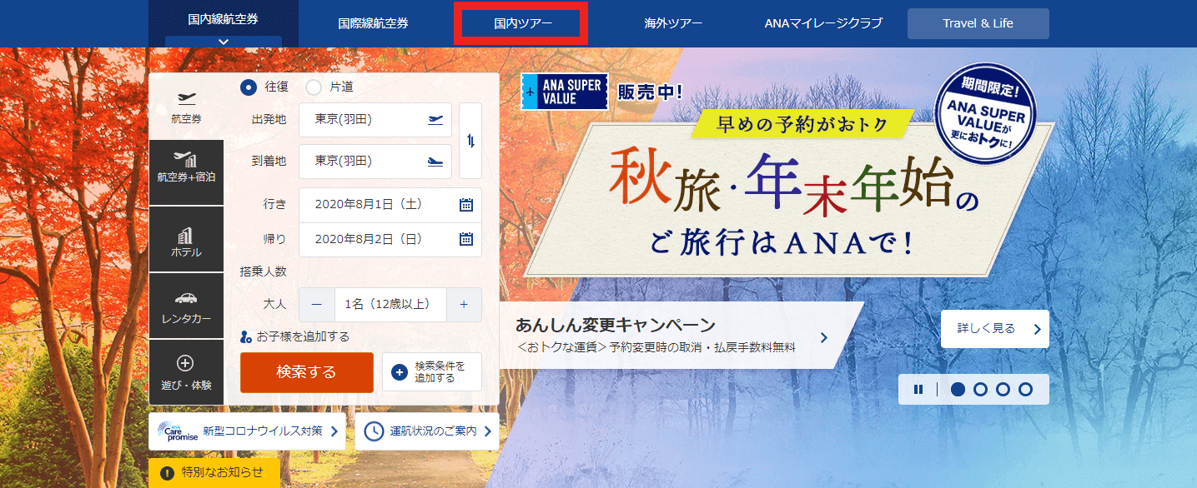Select the レンタカー side tab
The image size is (1197, 488).
187,306
